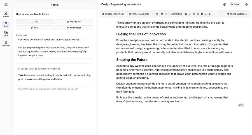Open Choose Audience
This screenshot has width=252, height=135.
139,14
